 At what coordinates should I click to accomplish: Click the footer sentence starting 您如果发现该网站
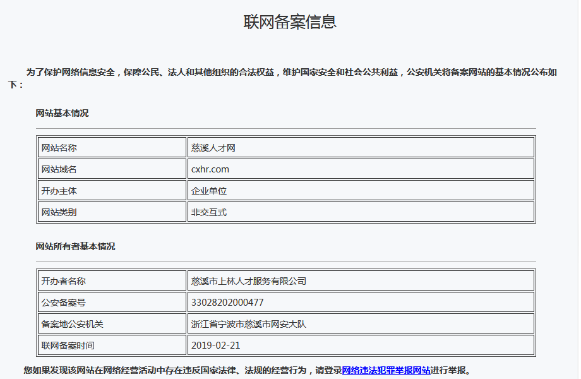pos(247,370)
